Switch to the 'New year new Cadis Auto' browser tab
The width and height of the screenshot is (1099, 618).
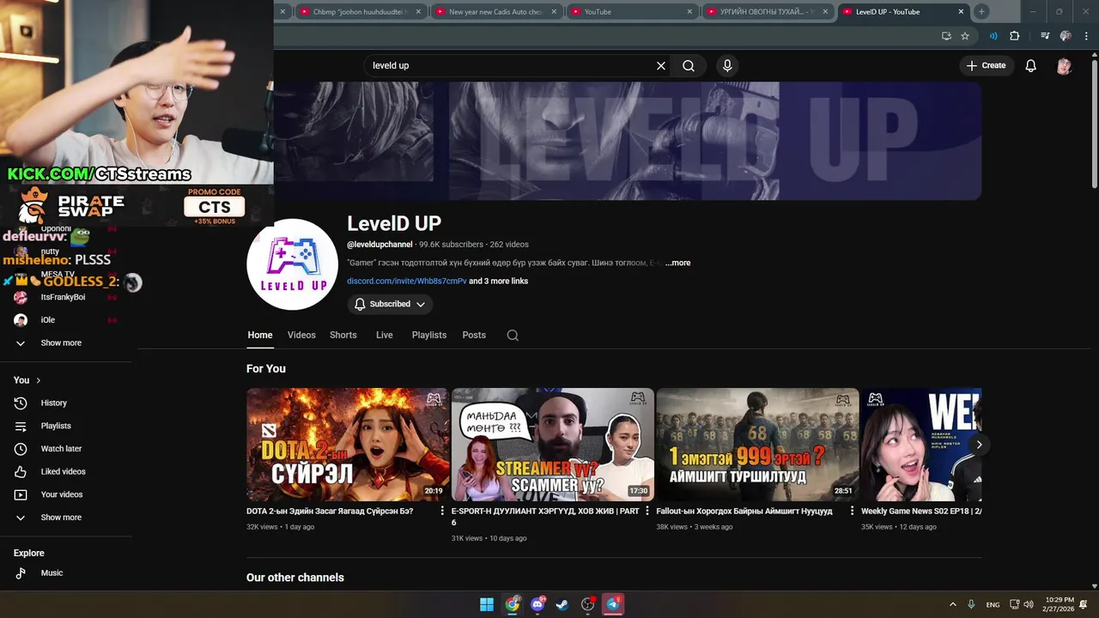pyautogui.click(x=495, y=12)
